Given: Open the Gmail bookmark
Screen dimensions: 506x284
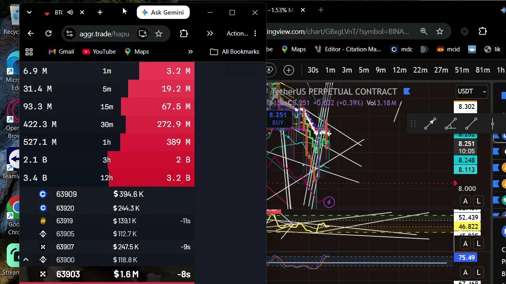Looking at the screenshot, I should 61,52.
